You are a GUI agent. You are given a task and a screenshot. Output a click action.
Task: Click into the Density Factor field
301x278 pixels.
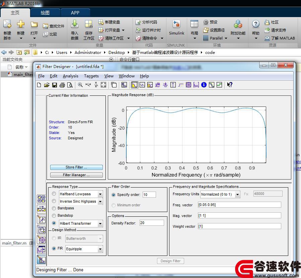(x=152, y=223)
